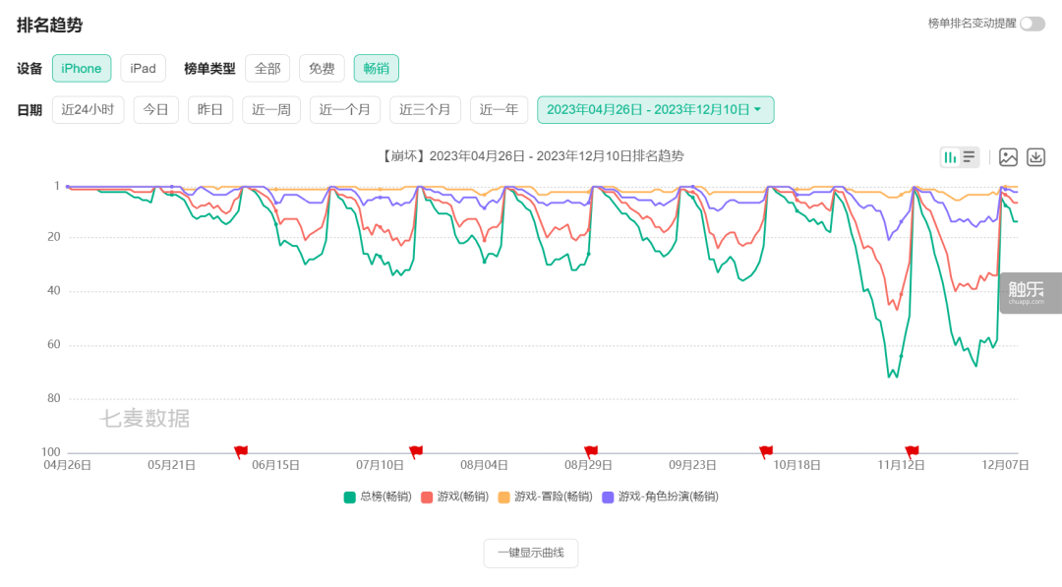1062x587 pixels.
Task: Click the red flag near 08月29日
Action: point(591,451)
